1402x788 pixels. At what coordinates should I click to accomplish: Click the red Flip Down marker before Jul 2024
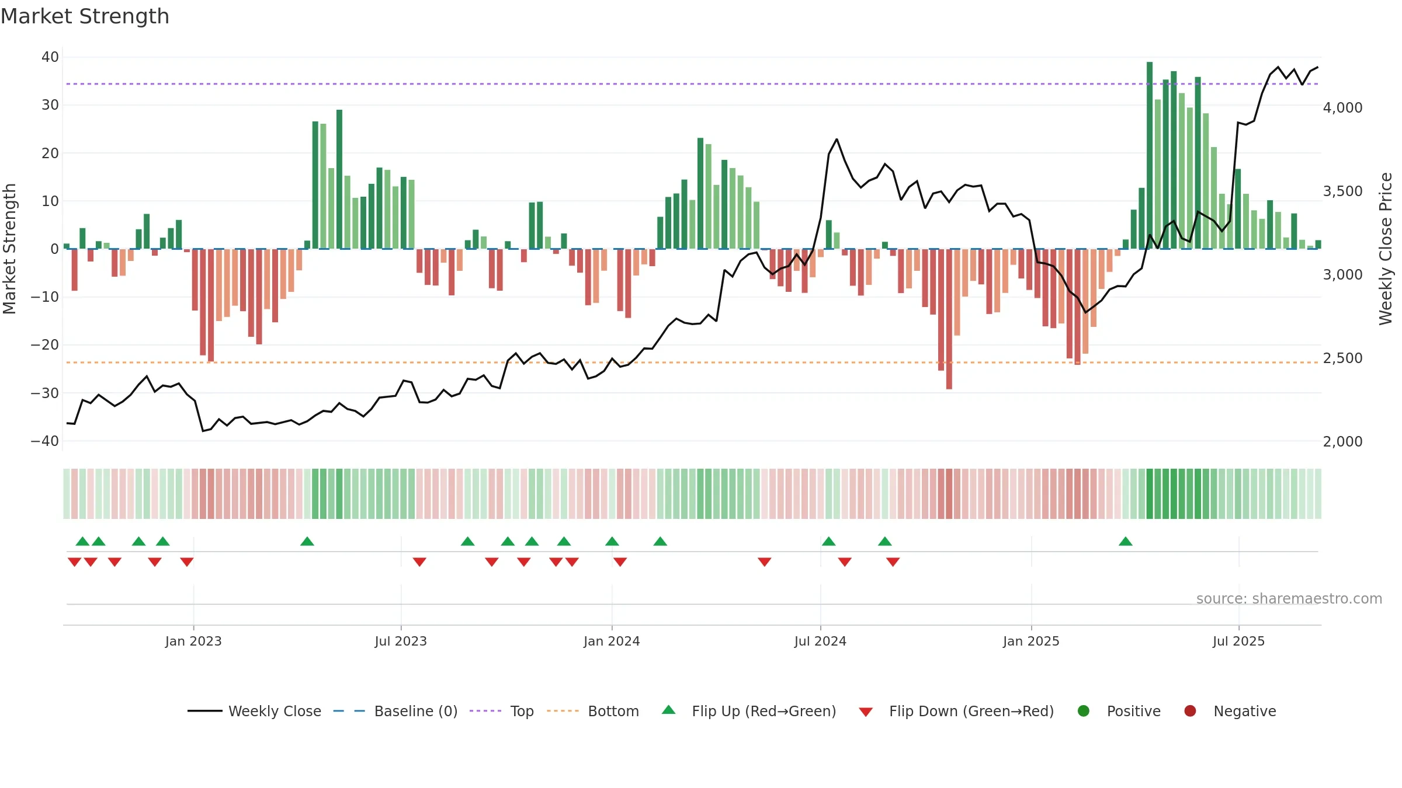[765, 562]
